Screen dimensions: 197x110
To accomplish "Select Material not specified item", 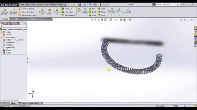I will click(x=14, y=40).
